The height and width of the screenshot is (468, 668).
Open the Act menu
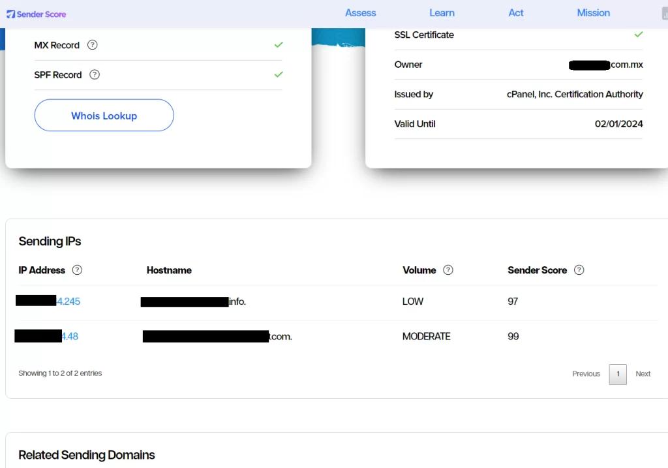pos(516,13)
